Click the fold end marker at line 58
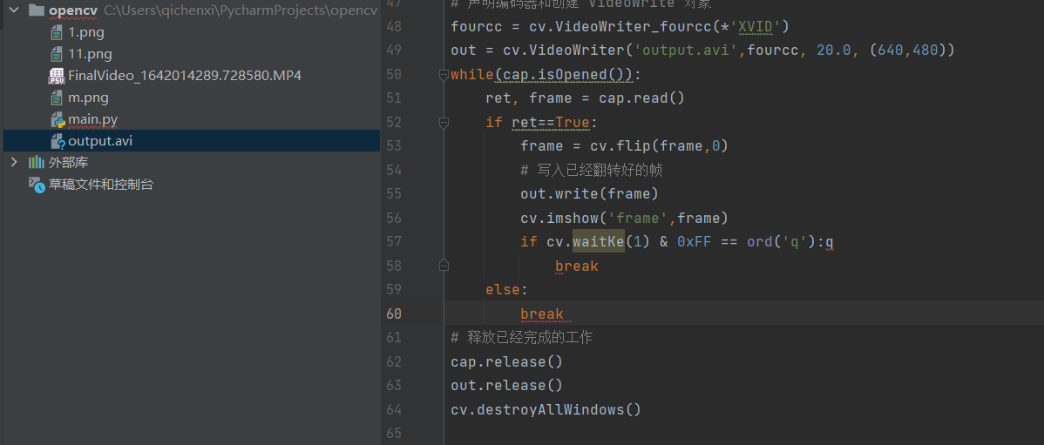 (x=444, y=266)
